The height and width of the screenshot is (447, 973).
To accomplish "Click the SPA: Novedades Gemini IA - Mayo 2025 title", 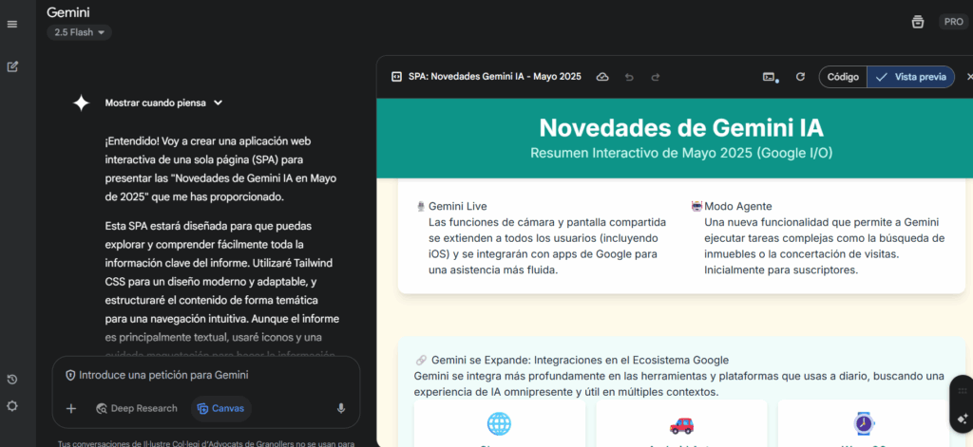I will [494, 77].
